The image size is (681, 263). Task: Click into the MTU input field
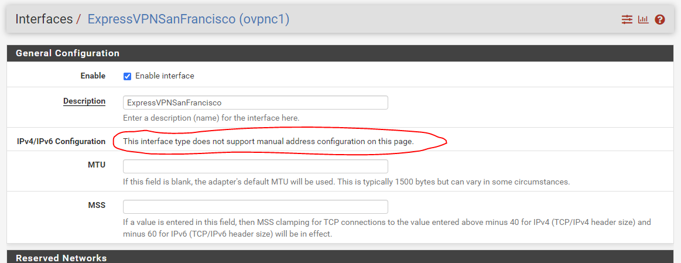coord(255,166)
